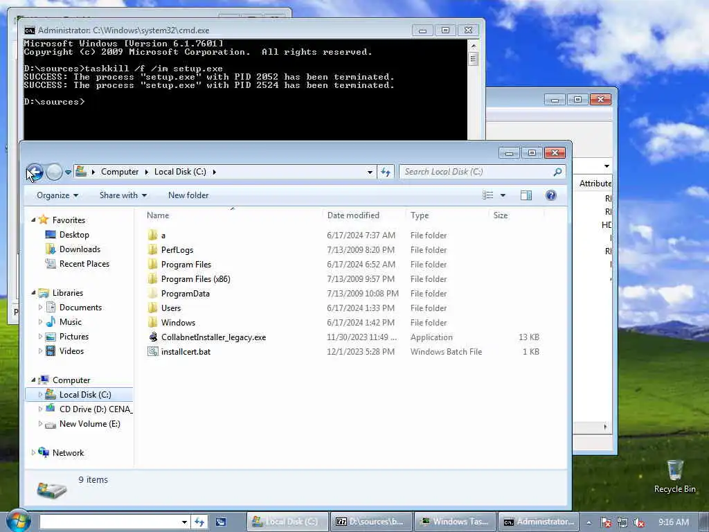The height and width of the screenshot is (532, 709).
Task: Expand New Volume (E:) arrow
Action: (40, 424)
